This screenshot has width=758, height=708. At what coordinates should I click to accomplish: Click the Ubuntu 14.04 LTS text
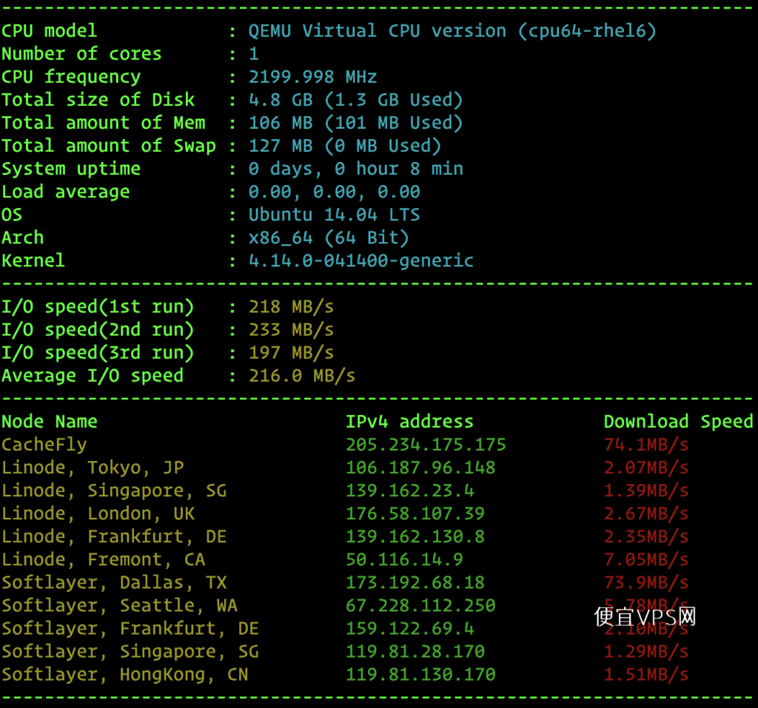334,215
